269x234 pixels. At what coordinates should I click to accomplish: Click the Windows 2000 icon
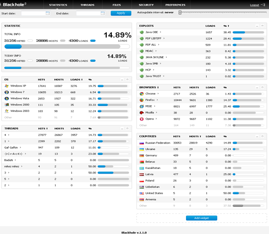pos(6,105)
